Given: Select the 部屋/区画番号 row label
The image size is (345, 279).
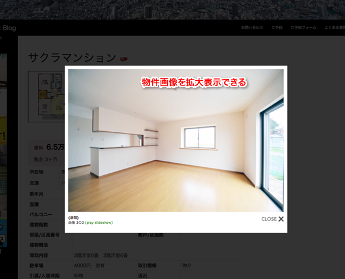Looking at the screenshot, I should coord(45,235).
